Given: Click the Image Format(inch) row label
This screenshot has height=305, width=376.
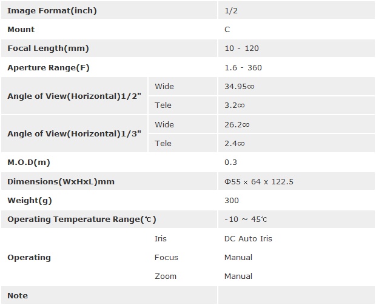Looking at the screenshot, I should point(52,11).
